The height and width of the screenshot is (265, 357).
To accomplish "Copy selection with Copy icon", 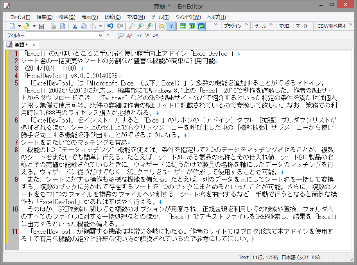I will 84,27.
